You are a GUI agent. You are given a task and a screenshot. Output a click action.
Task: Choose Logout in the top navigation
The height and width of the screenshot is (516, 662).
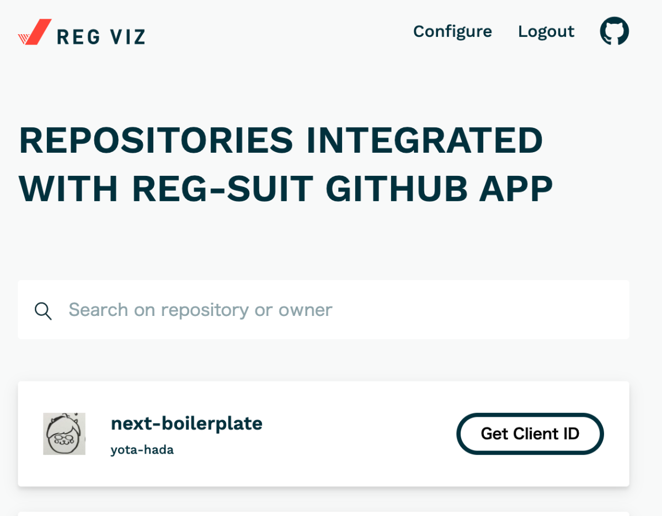546,31
